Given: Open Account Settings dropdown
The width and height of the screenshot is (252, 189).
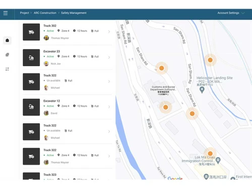Looking at the screenshot, I should coord(231,13).
